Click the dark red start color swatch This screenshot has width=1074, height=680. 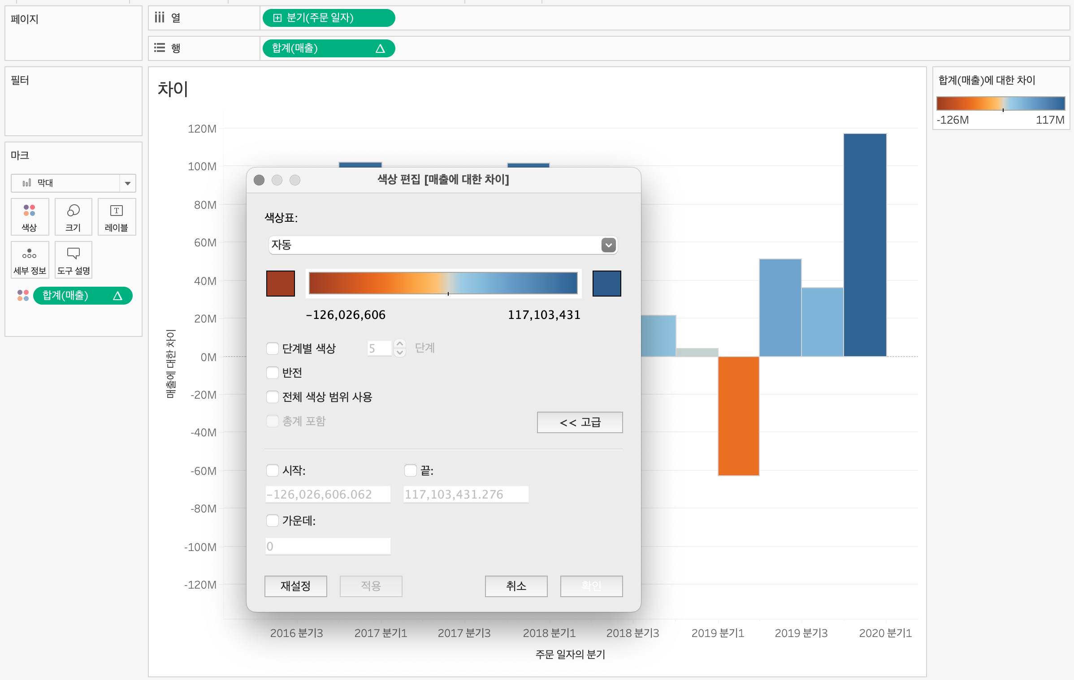pyautogui.click(x=281, y=284)
